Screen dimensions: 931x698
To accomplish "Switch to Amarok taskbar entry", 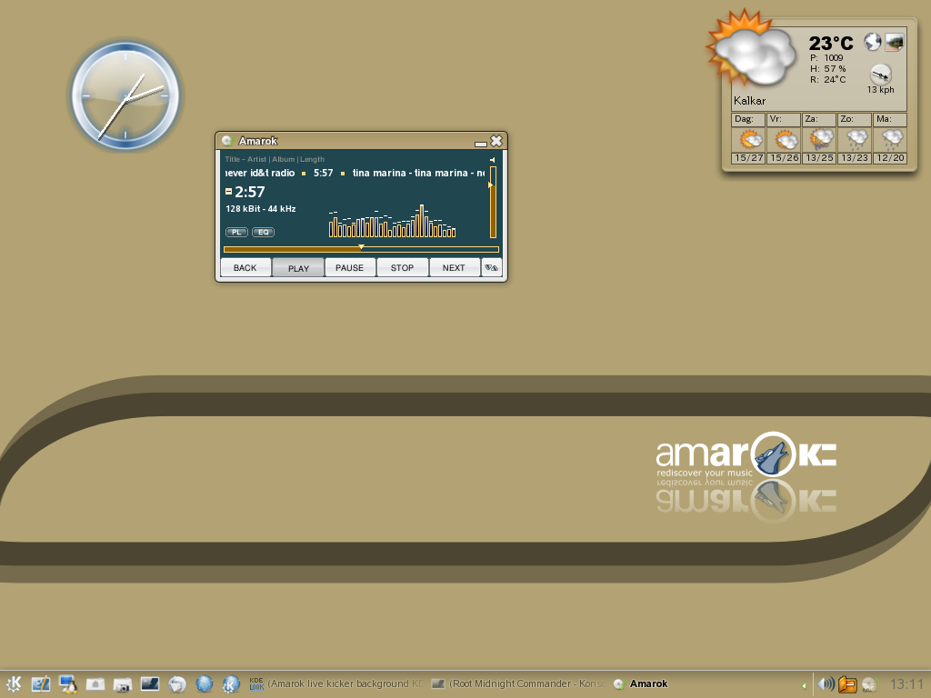I will tap(641, 683).
